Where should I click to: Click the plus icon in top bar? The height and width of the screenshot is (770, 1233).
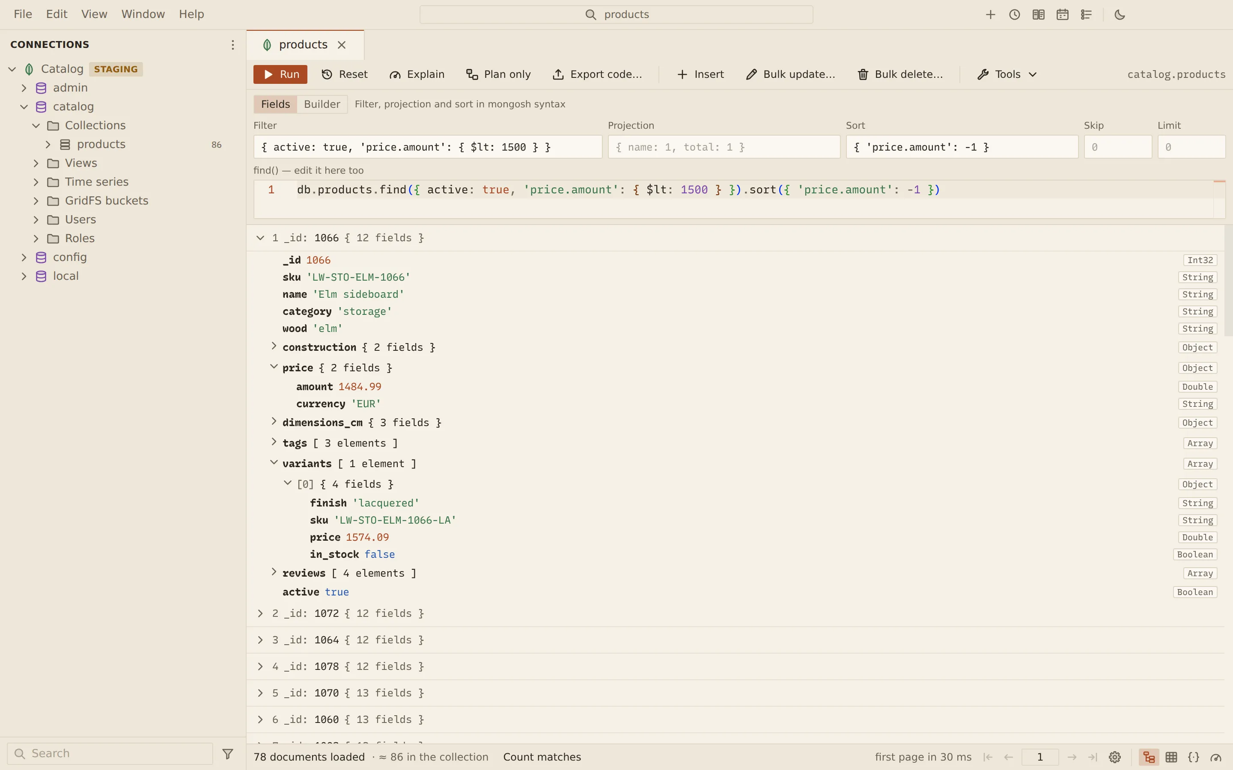point(990,15)
